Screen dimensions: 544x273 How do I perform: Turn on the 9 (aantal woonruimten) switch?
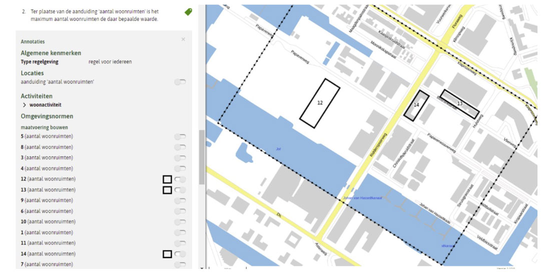pos(180,200)
